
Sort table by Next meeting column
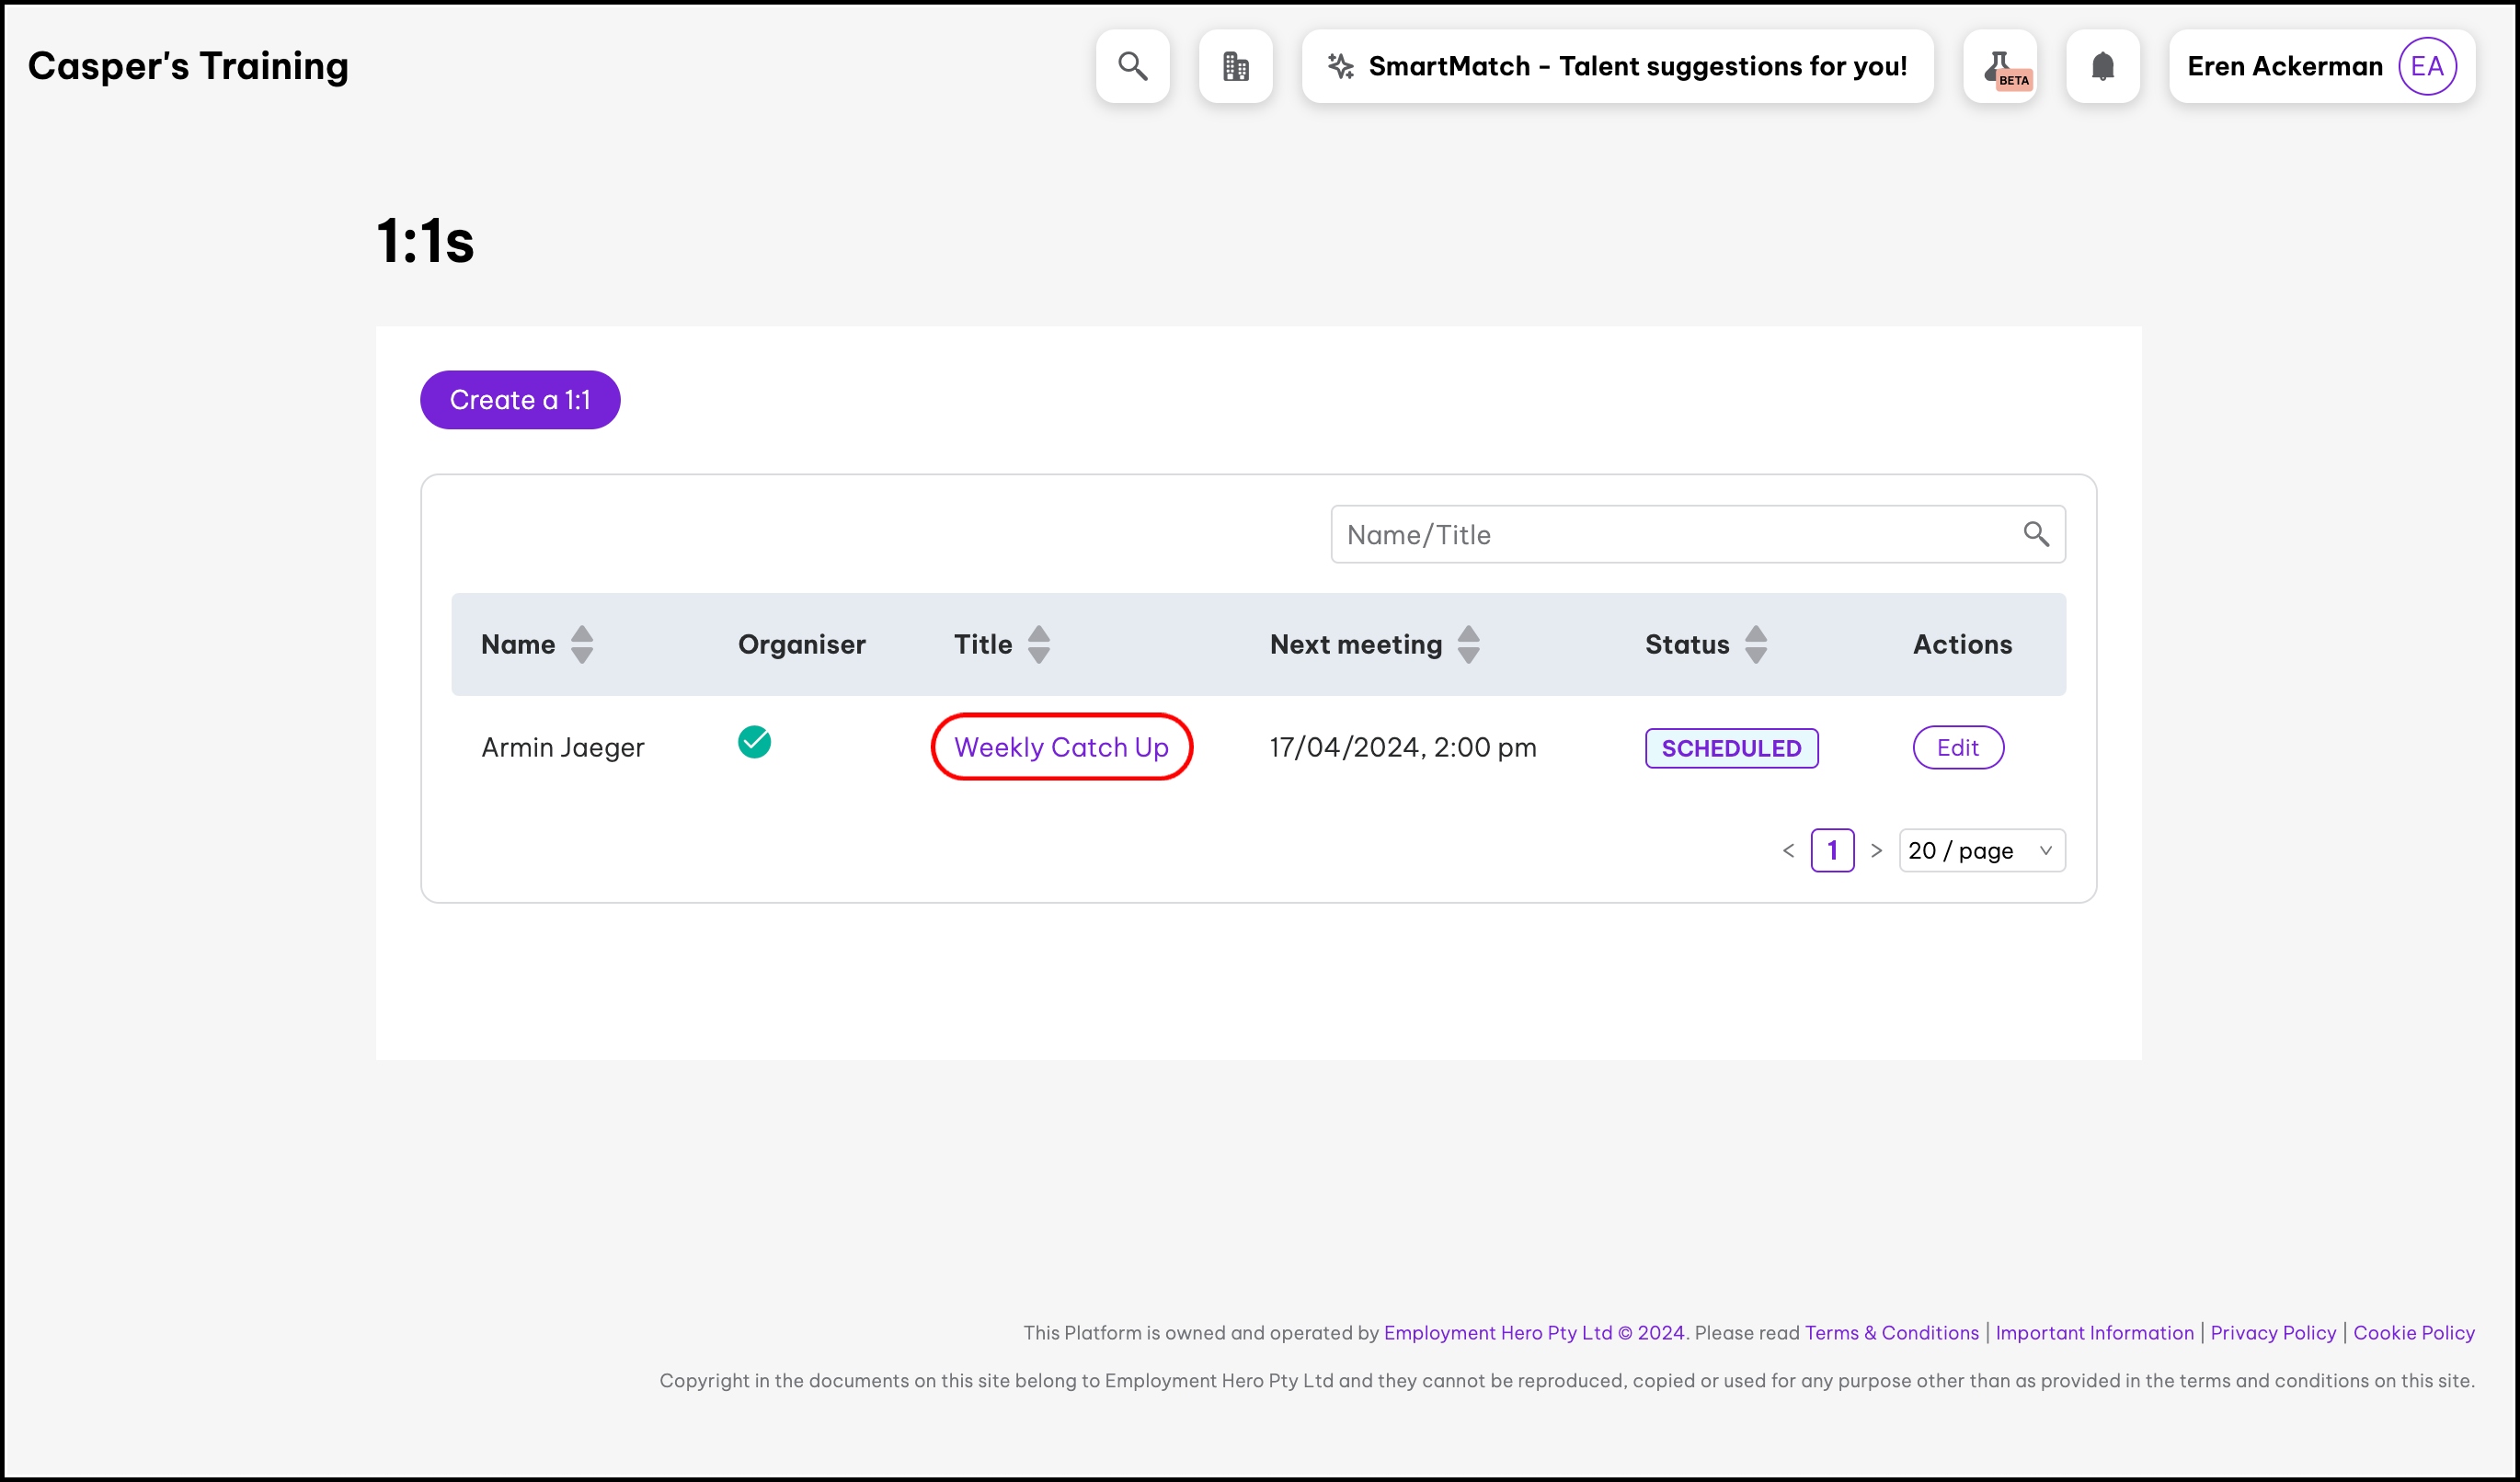click(x=1468, y=644)
